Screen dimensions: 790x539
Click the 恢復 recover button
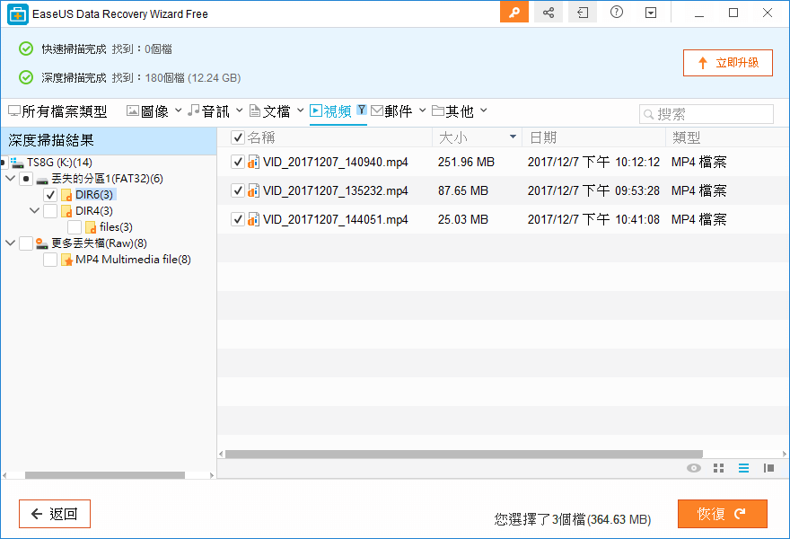[722, 513]
